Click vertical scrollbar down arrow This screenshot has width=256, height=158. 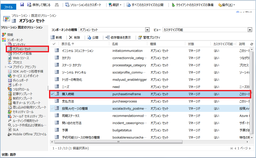coord(252,138)
